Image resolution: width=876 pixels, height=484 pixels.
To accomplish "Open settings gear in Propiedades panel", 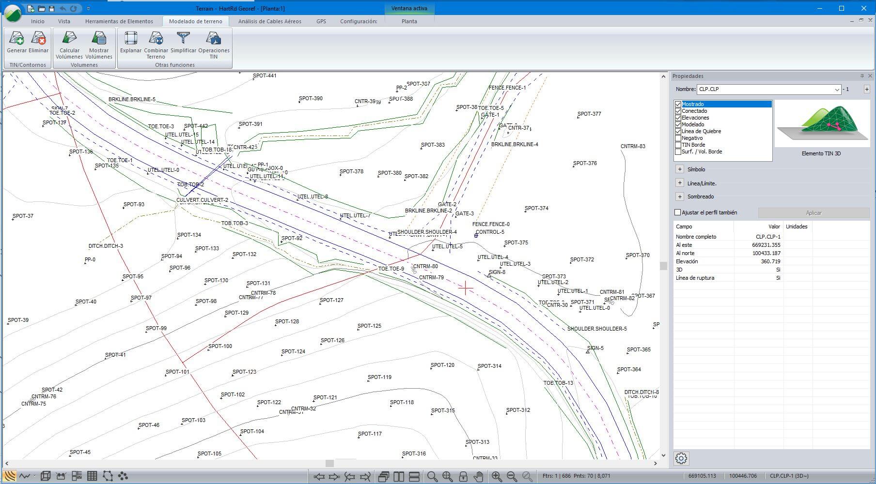I will click(681, 458).
